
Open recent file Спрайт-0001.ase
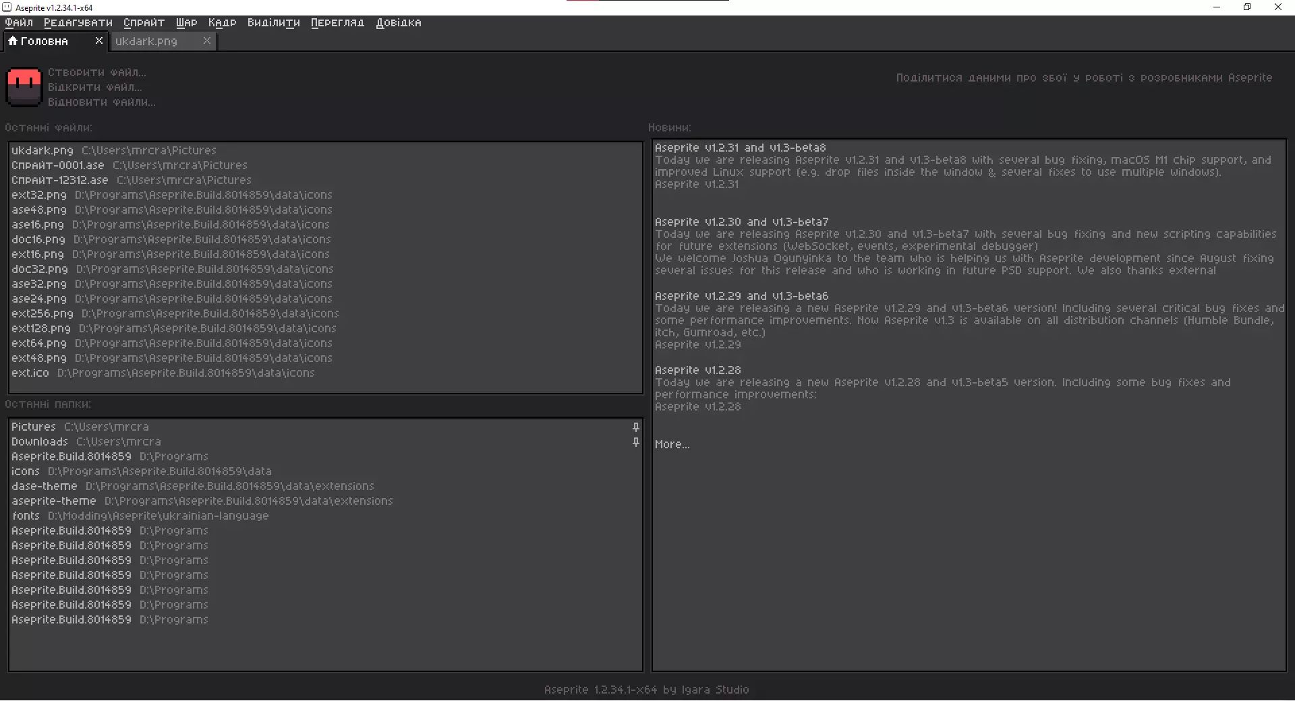coord(326,166)
